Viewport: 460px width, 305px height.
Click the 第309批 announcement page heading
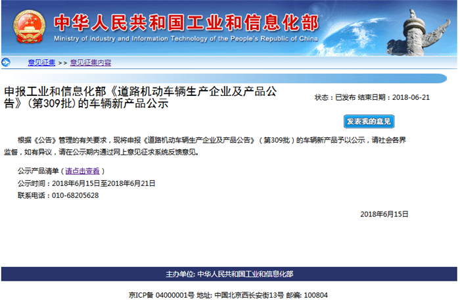point(141,97)
